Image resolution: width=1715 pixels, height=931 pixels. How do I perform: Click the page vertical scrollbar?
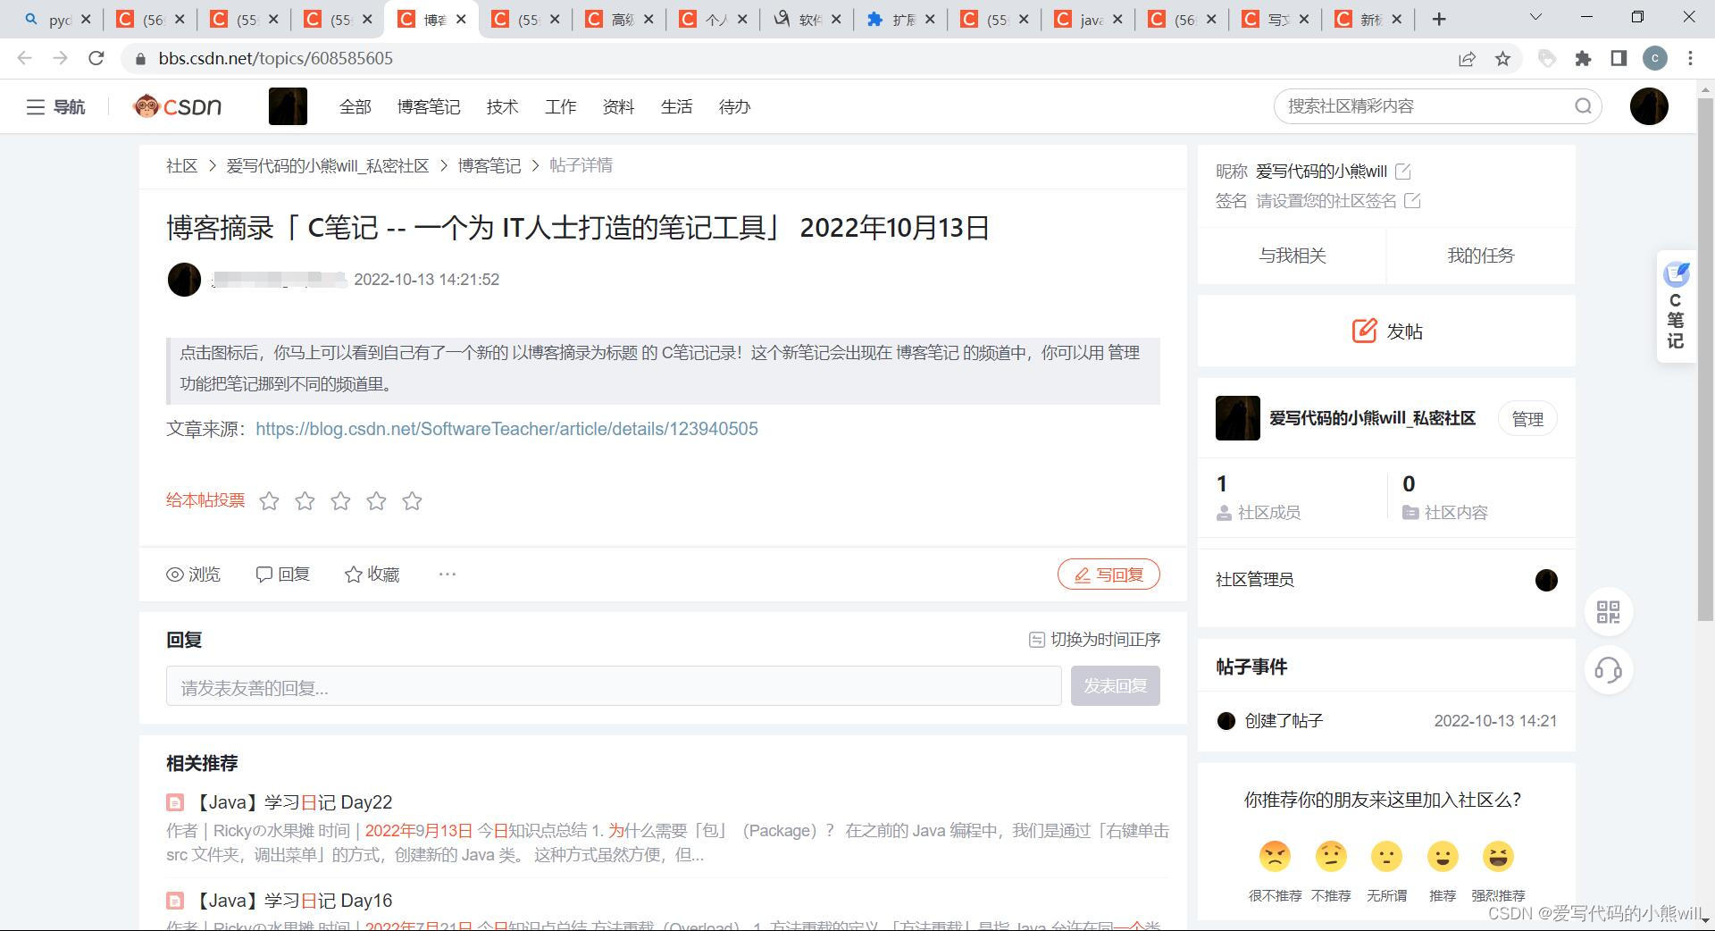tap(1706, 357)
